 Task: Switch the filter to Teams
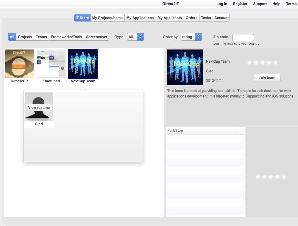pyautogui.click(x=41, y=37)
